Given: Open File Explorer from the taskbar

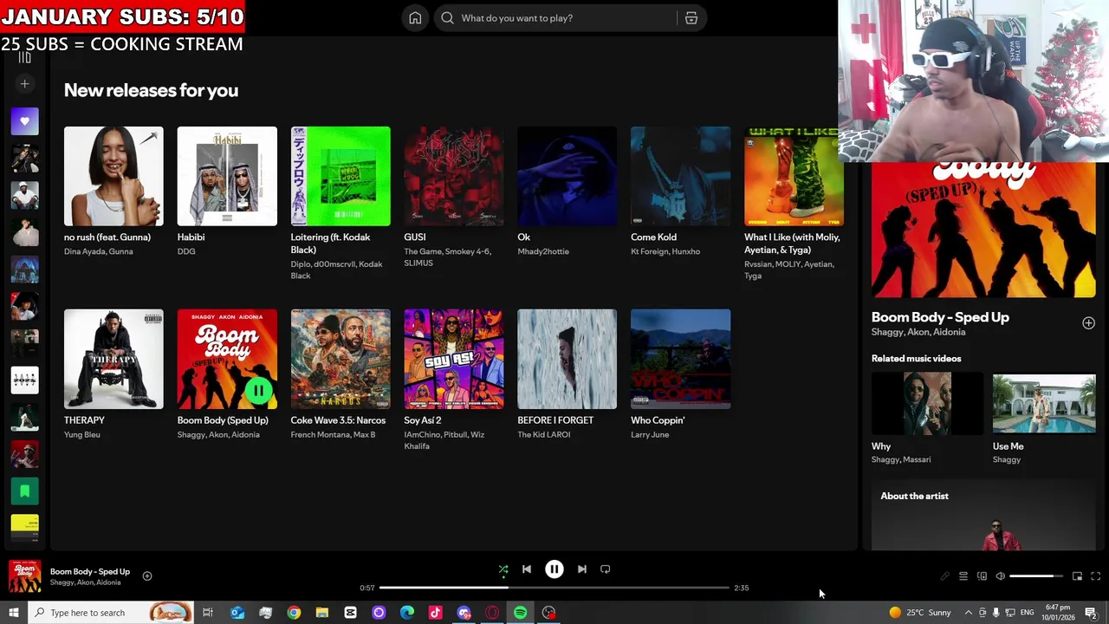Looking at the screenshot, I should (x=322, y=613).
